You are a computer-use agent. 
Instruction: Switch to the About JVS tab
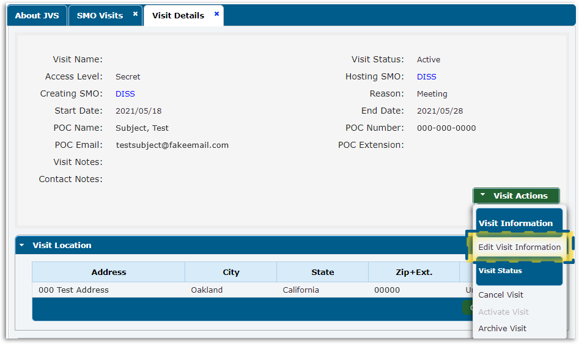pyautogui.click(x=37, y=15)
